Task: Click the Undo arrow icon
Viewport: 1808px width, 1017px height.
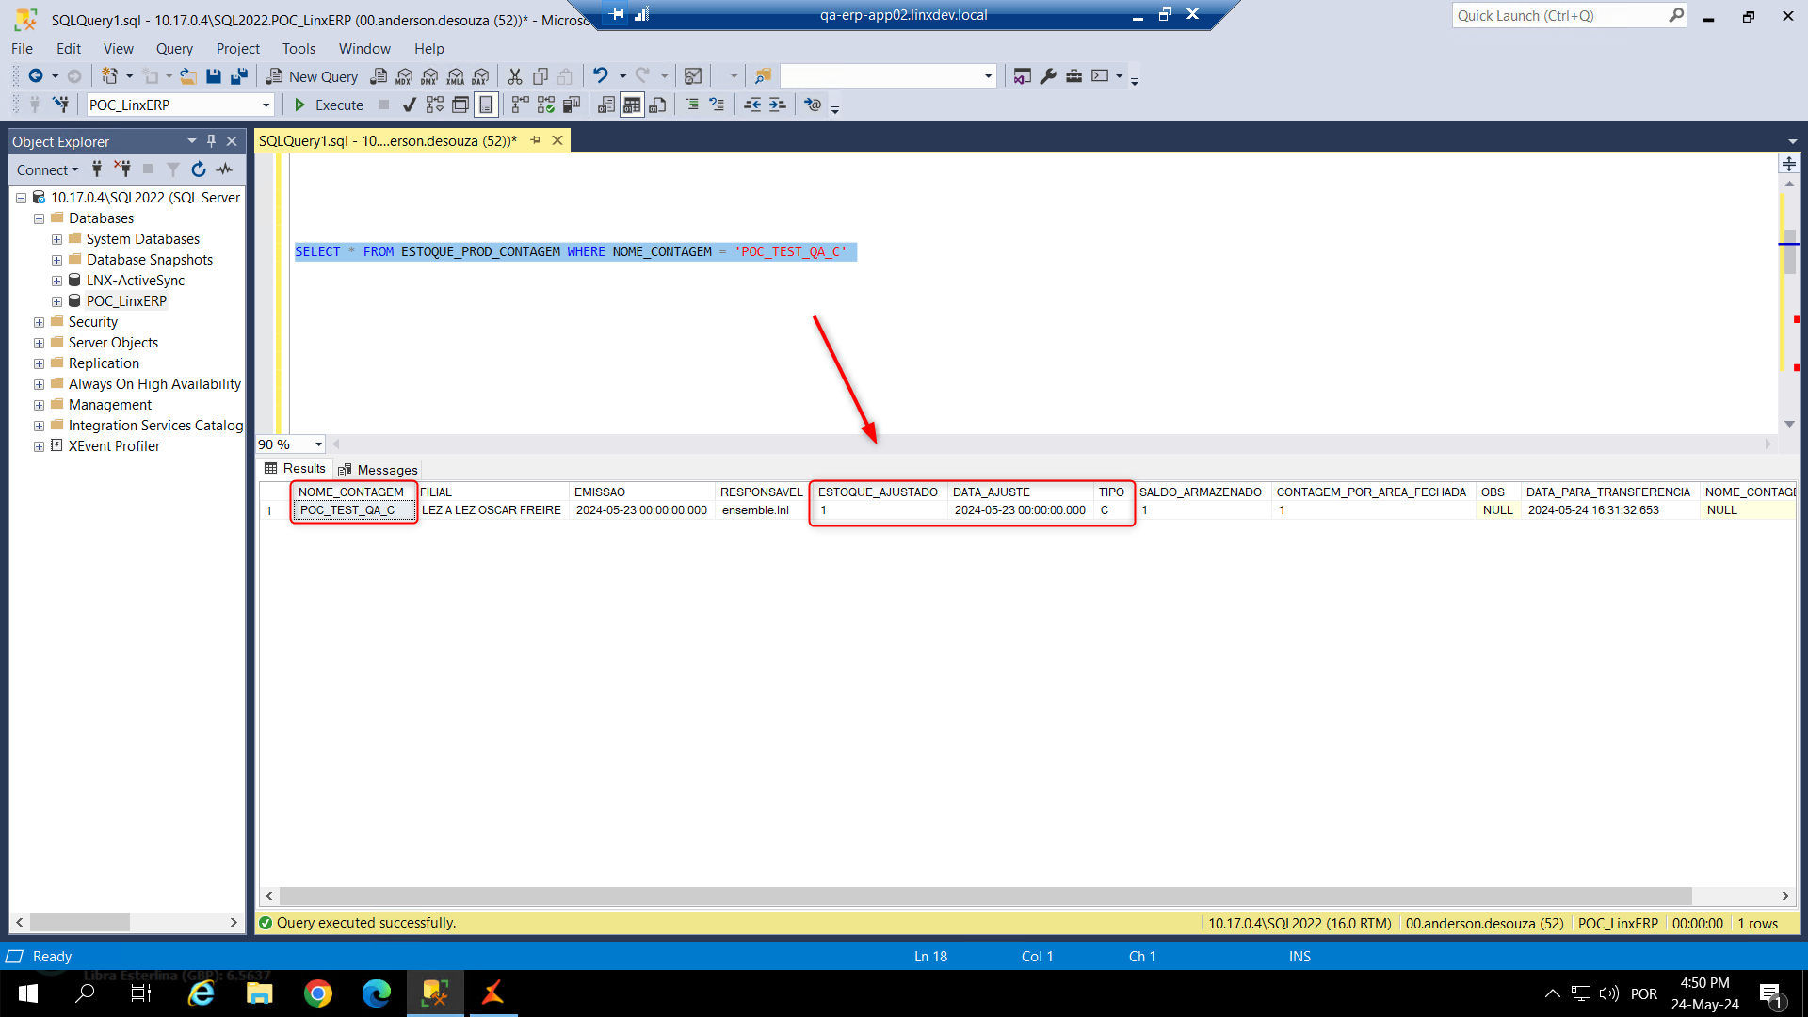Action: coord(600,75)
